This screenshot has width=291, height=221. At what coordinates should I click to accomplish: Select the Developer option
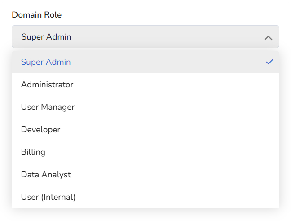click(40, 130)
